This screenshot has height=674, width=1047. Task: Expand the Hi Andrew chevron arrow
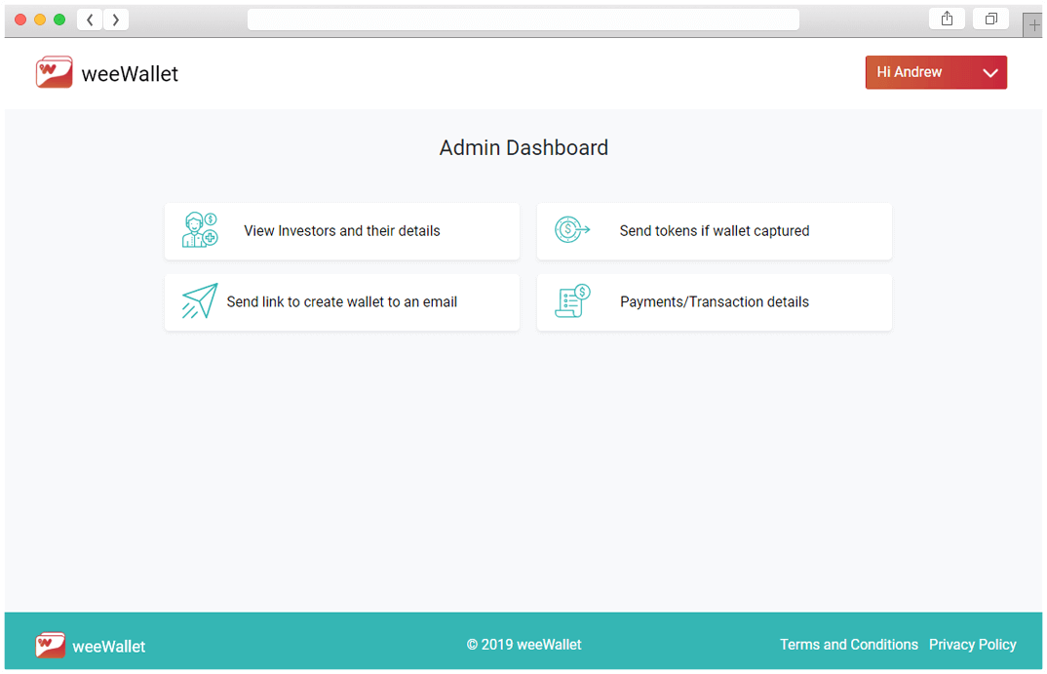pos(990,73)
